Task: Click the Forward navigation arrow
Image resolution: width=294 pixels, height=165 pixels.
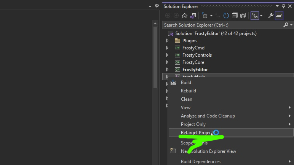Action: (x=176, y=16)
